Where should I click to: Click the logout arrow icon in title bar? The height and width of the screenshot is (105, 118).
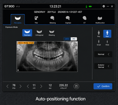coord(104,6)
